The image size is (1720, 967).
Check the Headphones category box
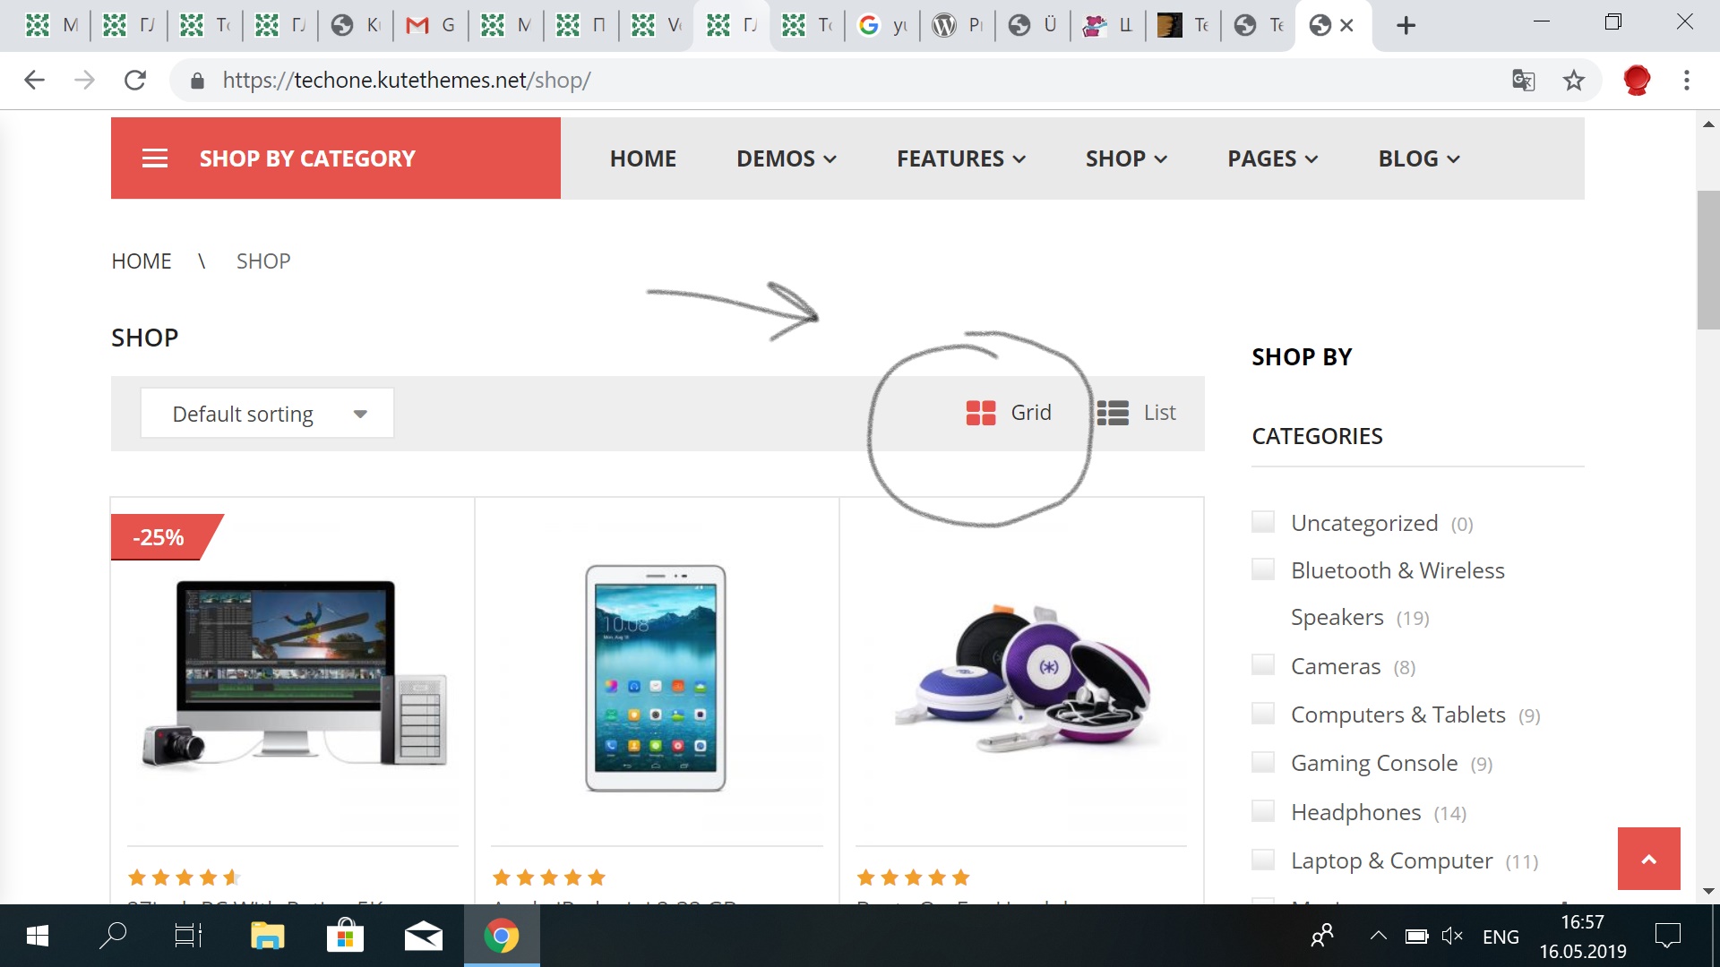1263,811
